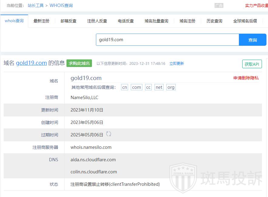Open the 注册人反查 tab
Screen dimensions: 268x197
click(97, 21)
